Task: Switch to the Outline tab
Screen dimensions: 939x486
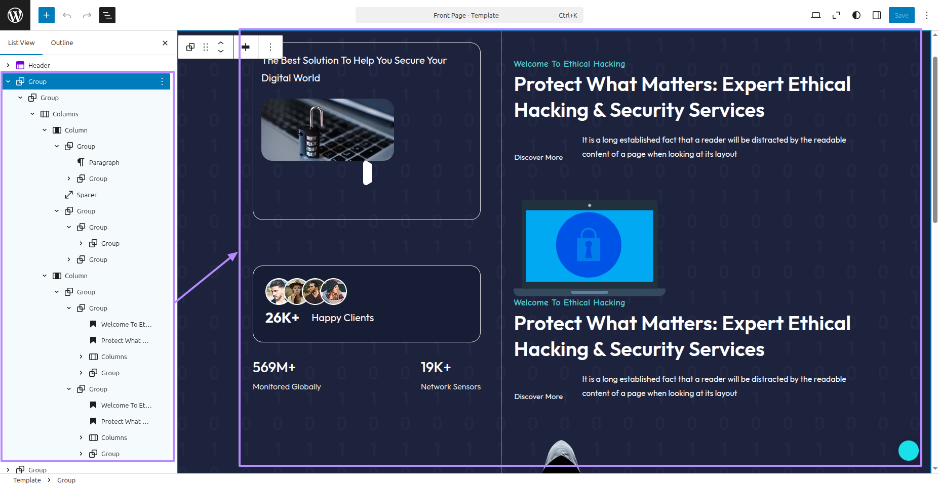Action: (x=62, y=43)
